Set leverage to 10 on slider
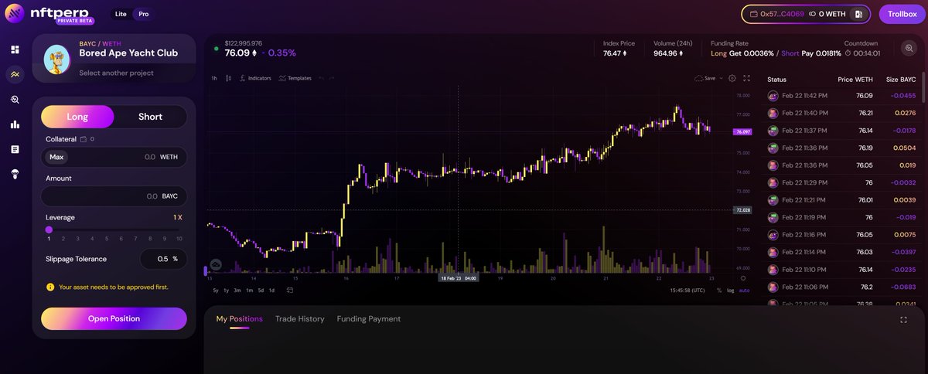The image size is (928, 374). [x=179, y=239]
